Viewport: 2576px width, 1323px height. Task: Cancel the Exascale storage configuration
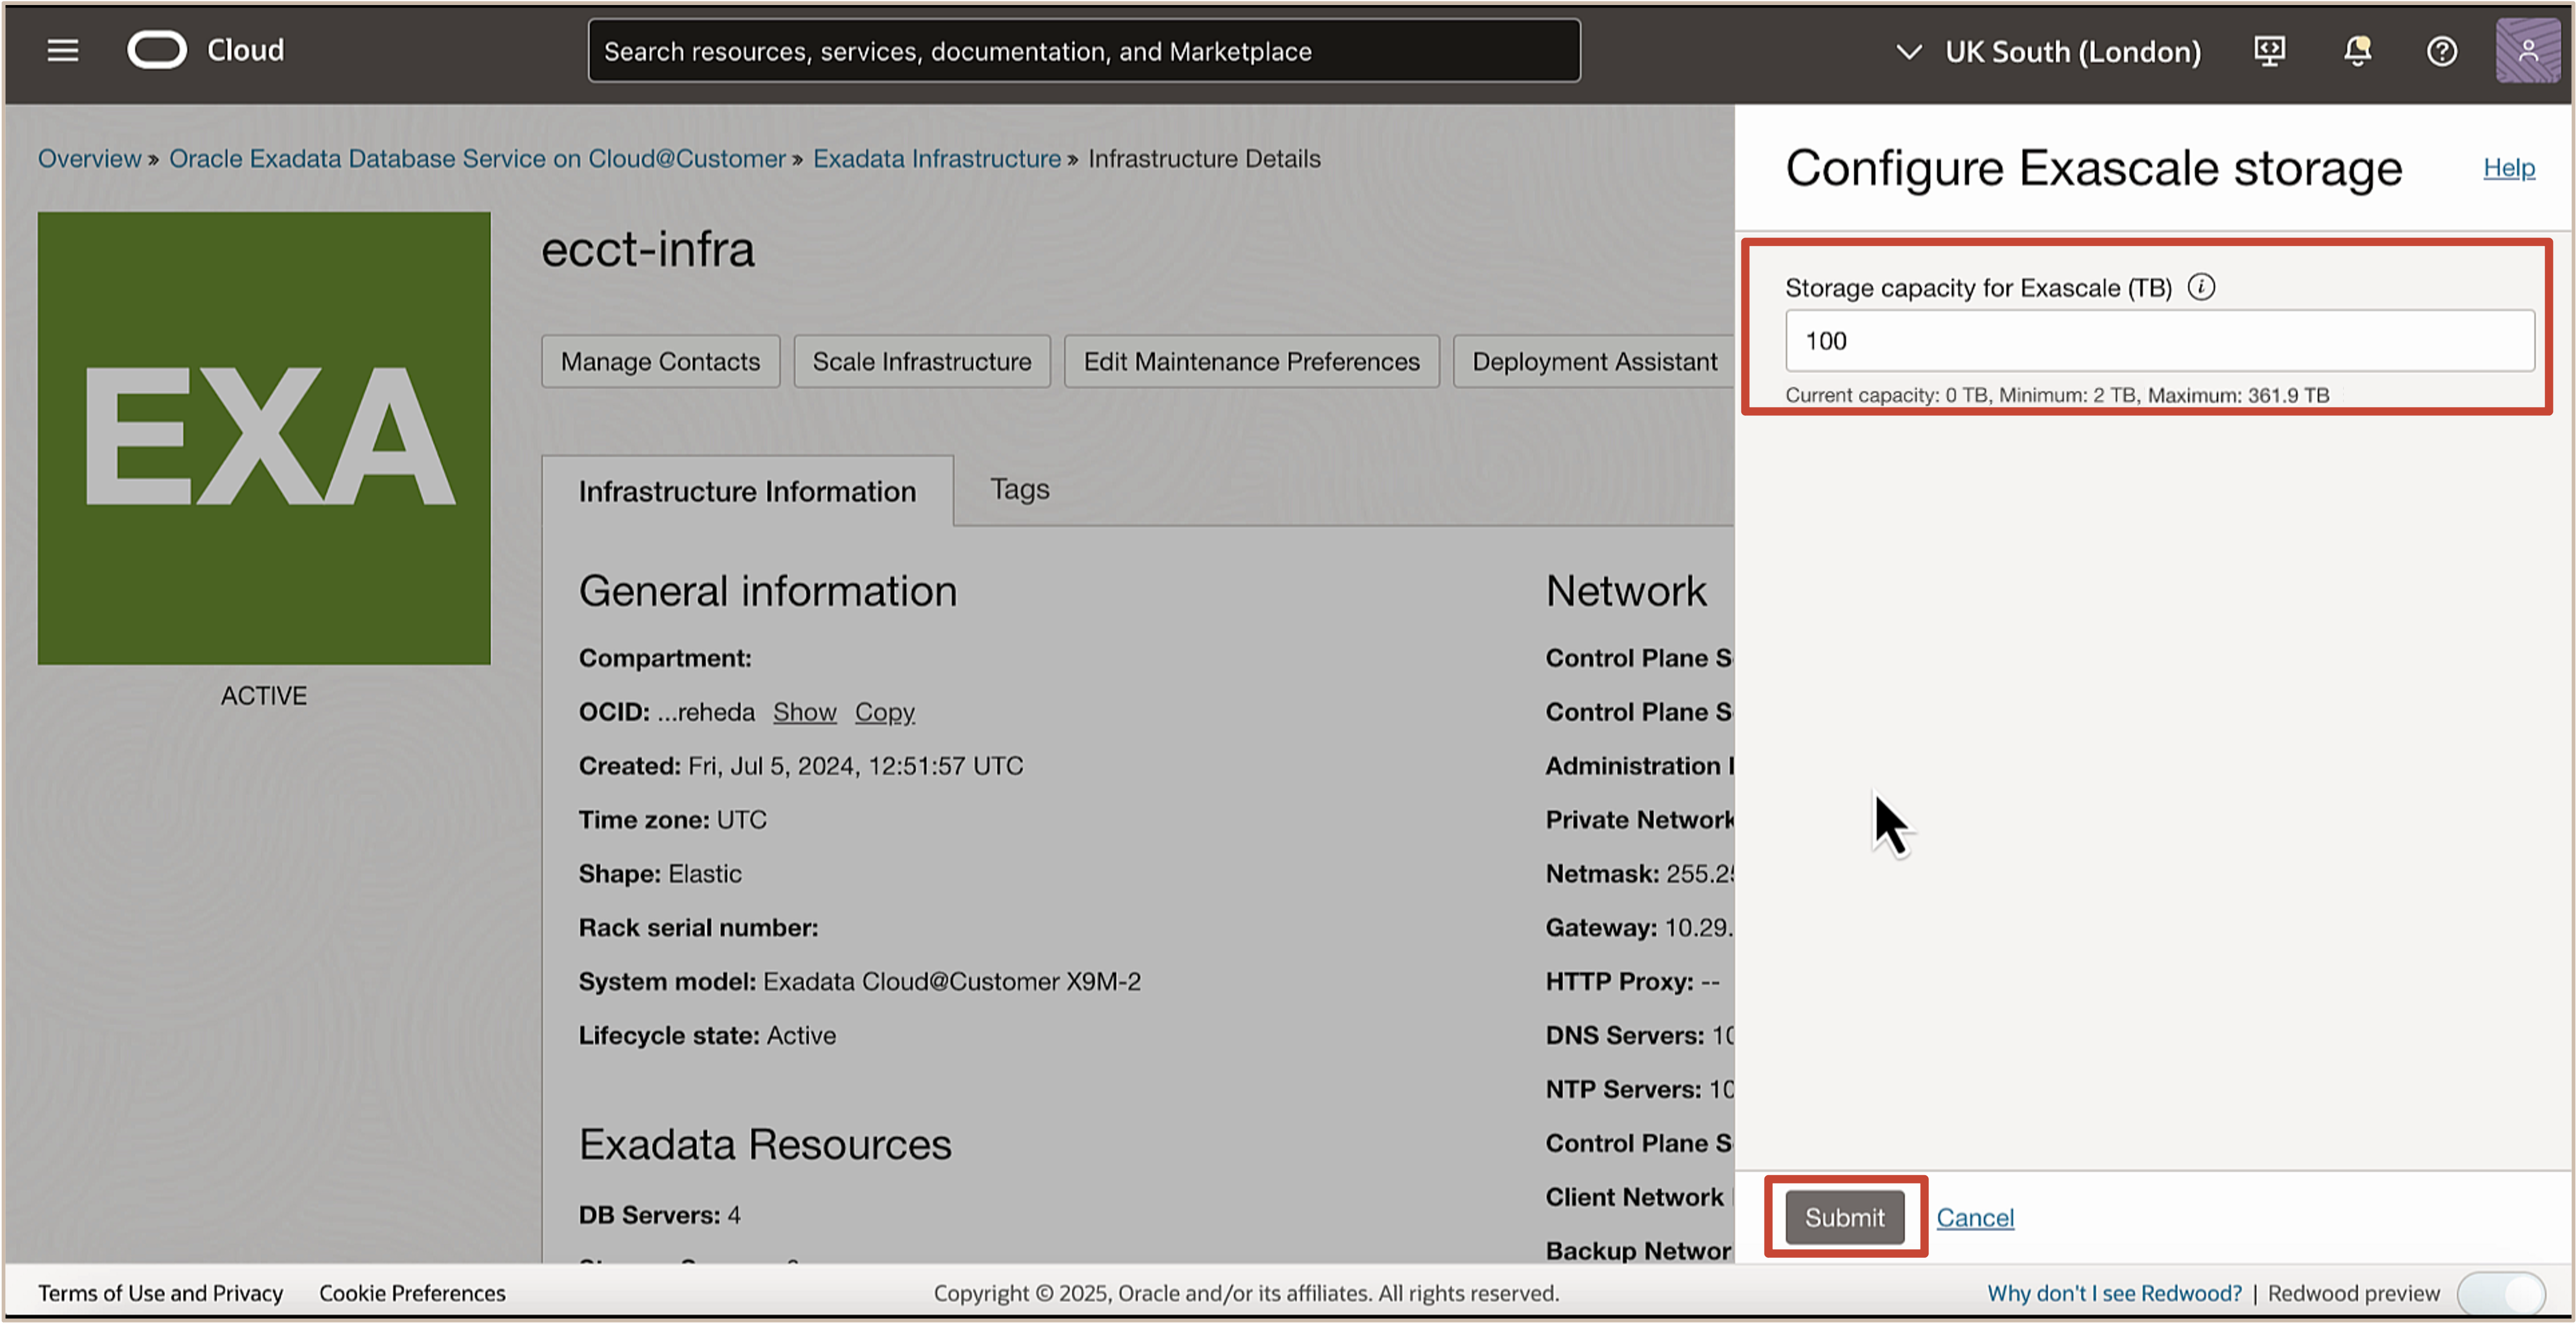(1975, 1217)
